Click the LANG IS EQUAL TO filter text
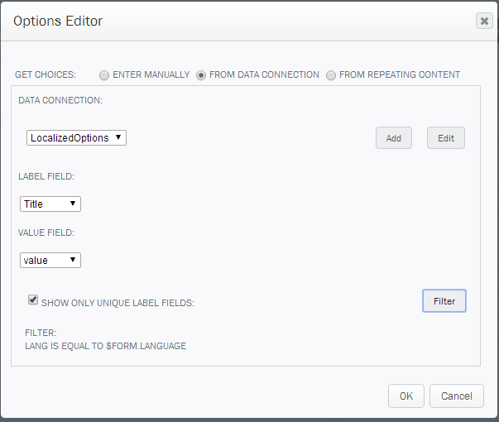Image resolution: width=499 pixels, height=422 pixels. pyautogui.click(x=106, y=346)
